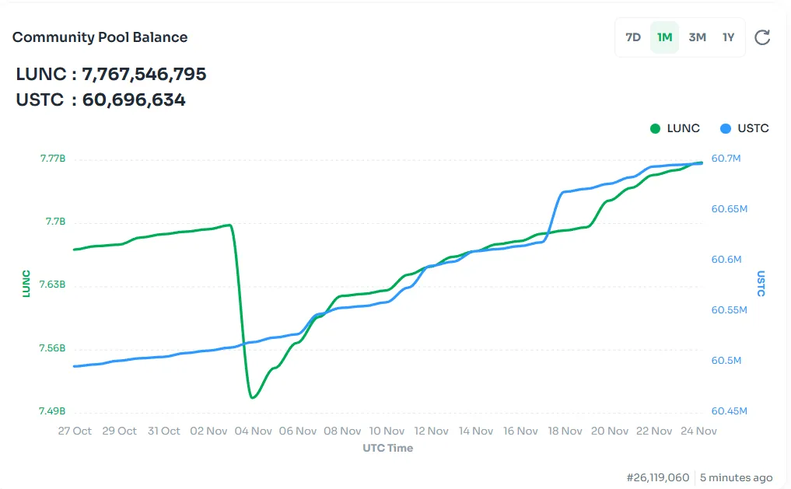
Task: Click the '5 minutes ago' timestamp
Action: 736,477
